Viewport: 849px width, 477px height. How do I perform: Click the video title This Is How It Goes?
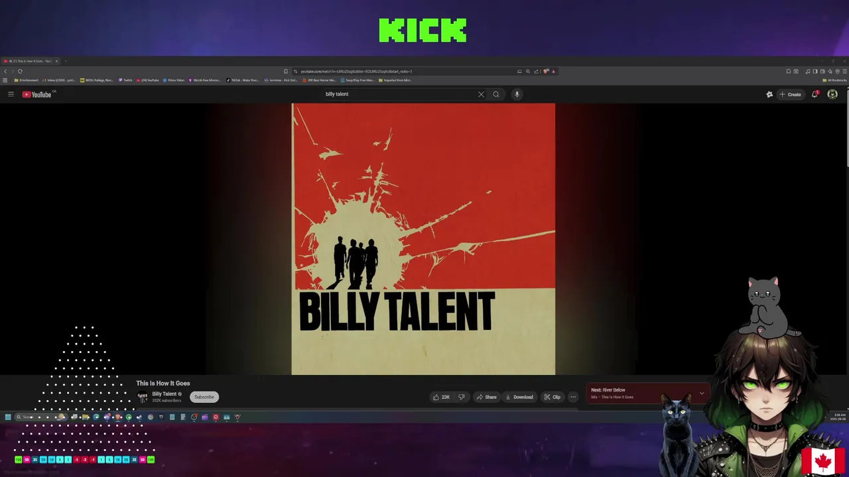tap(163, 383)
